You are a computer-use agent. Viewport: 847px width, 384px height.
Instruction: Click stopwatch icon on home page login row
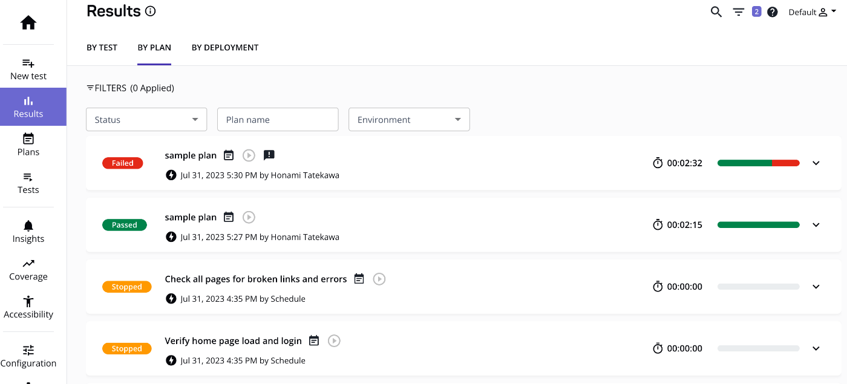tap(658, 348)
